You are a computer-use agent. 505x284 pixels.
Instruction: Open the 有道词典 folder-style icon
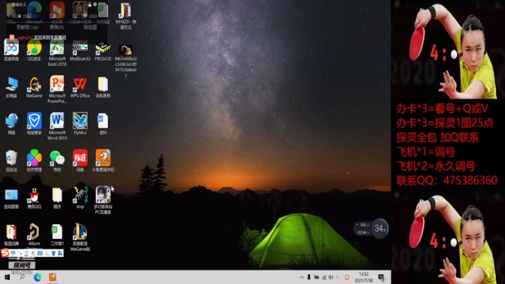[11, 235]
